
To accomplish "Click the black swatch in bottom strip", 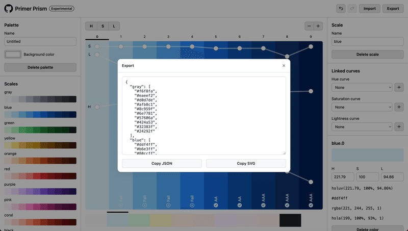I will pyautogui.click(x=290, y=220).
